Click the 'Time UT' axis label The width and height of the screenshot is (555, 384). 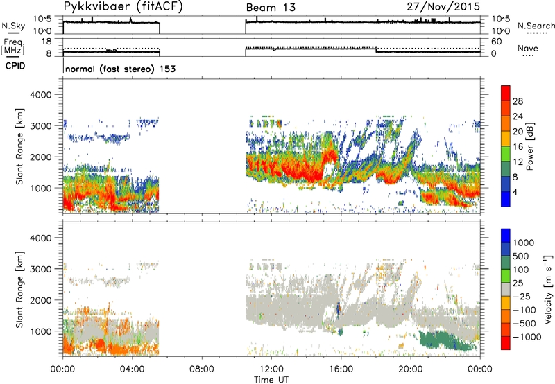coord(271,379)
